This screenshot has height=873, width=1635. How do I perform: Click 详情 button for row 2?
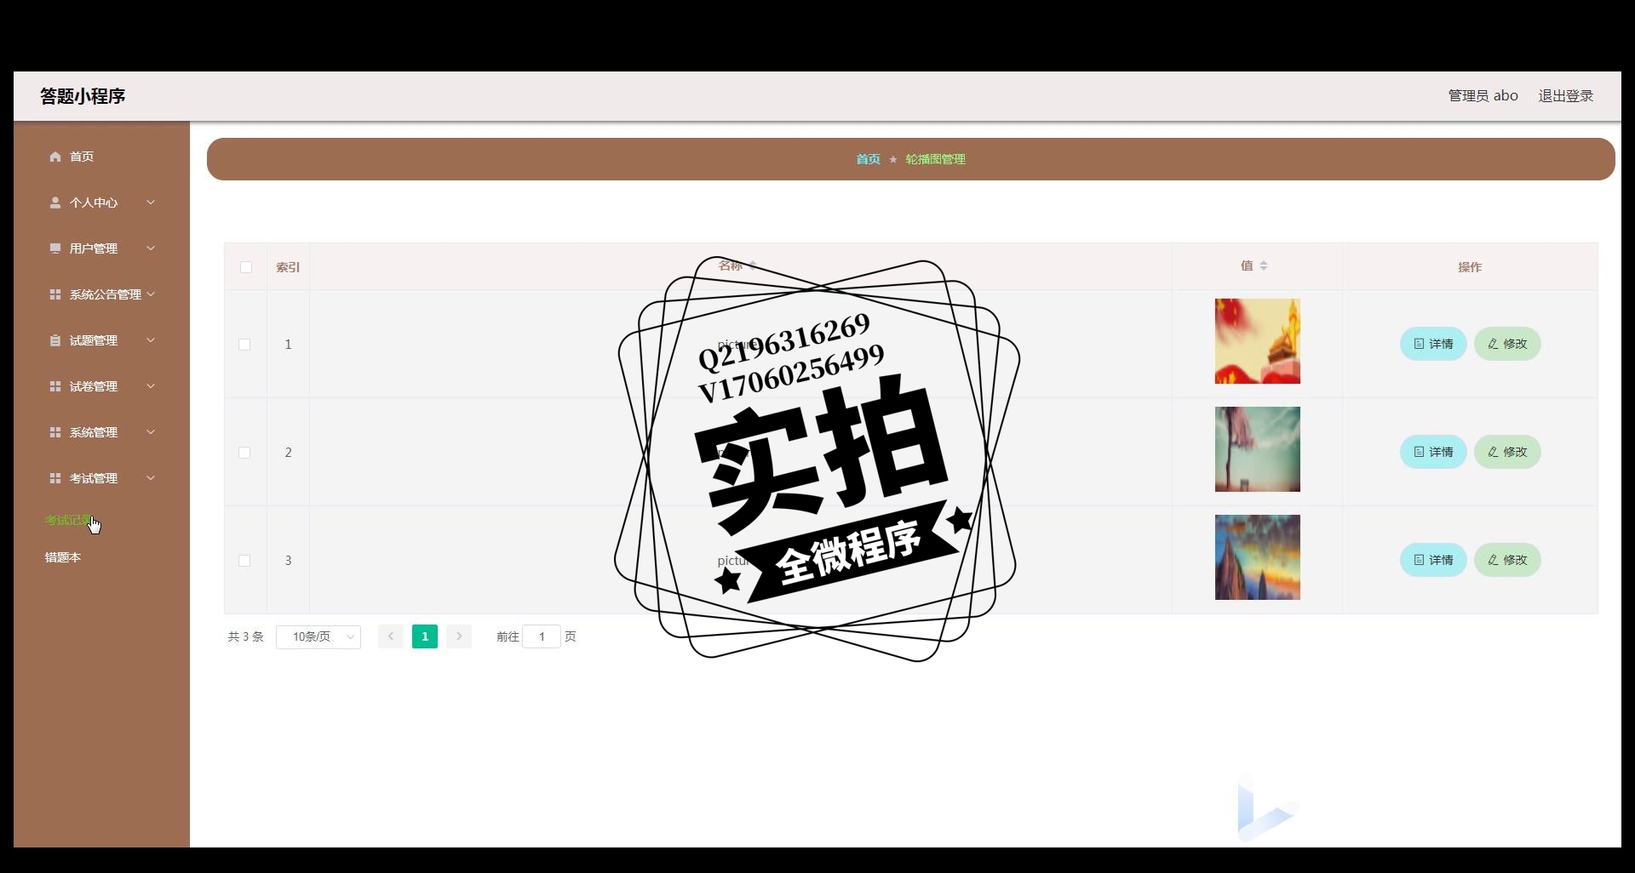pyautogui.click(x=1433, y=452)
